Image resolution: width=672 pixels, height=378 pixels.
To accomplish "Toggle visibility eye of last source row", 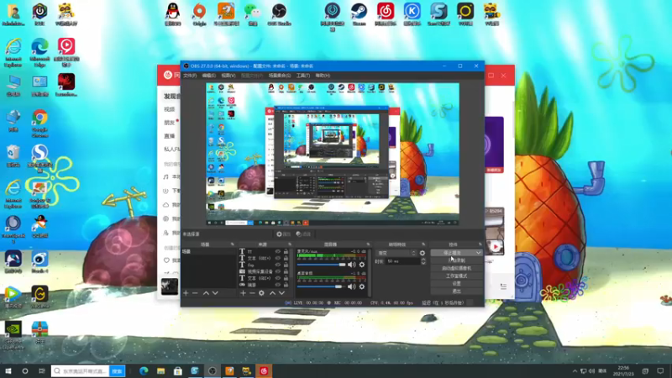I will pos(278,285).
